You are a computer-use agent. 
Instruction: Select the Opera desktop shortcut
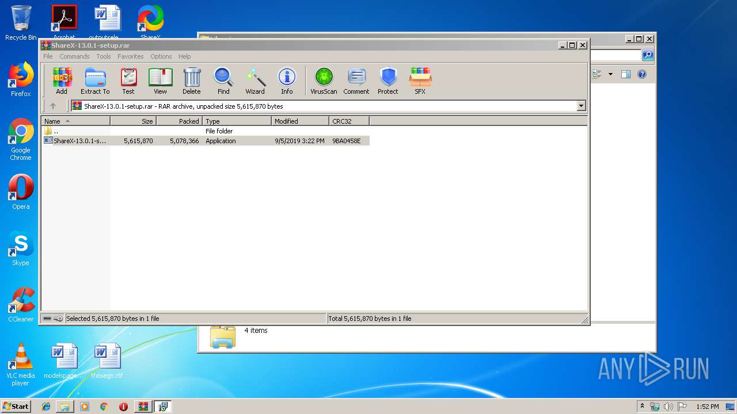(21, 192)
